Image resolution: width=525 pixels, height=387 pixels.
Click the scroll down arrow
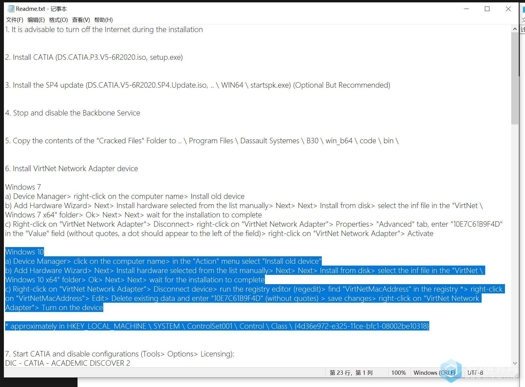pos(515,364)
